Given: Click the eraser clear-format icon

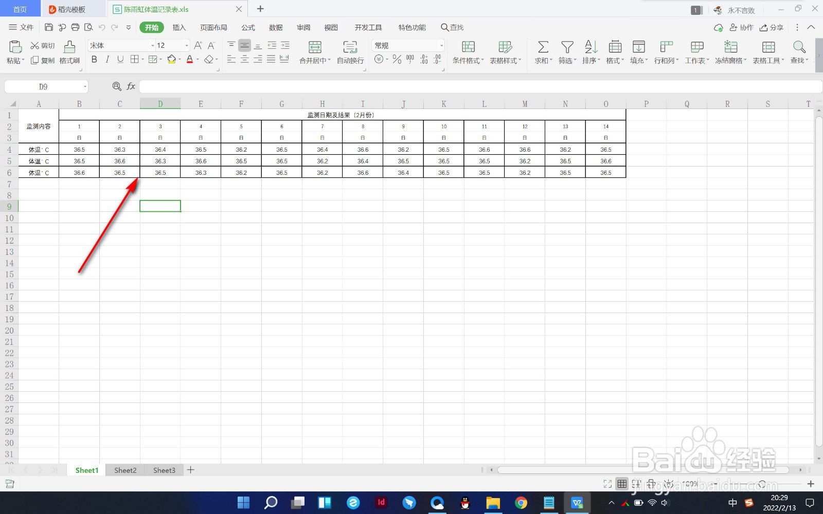Looking at the screenshot, I should pos(208,60).
